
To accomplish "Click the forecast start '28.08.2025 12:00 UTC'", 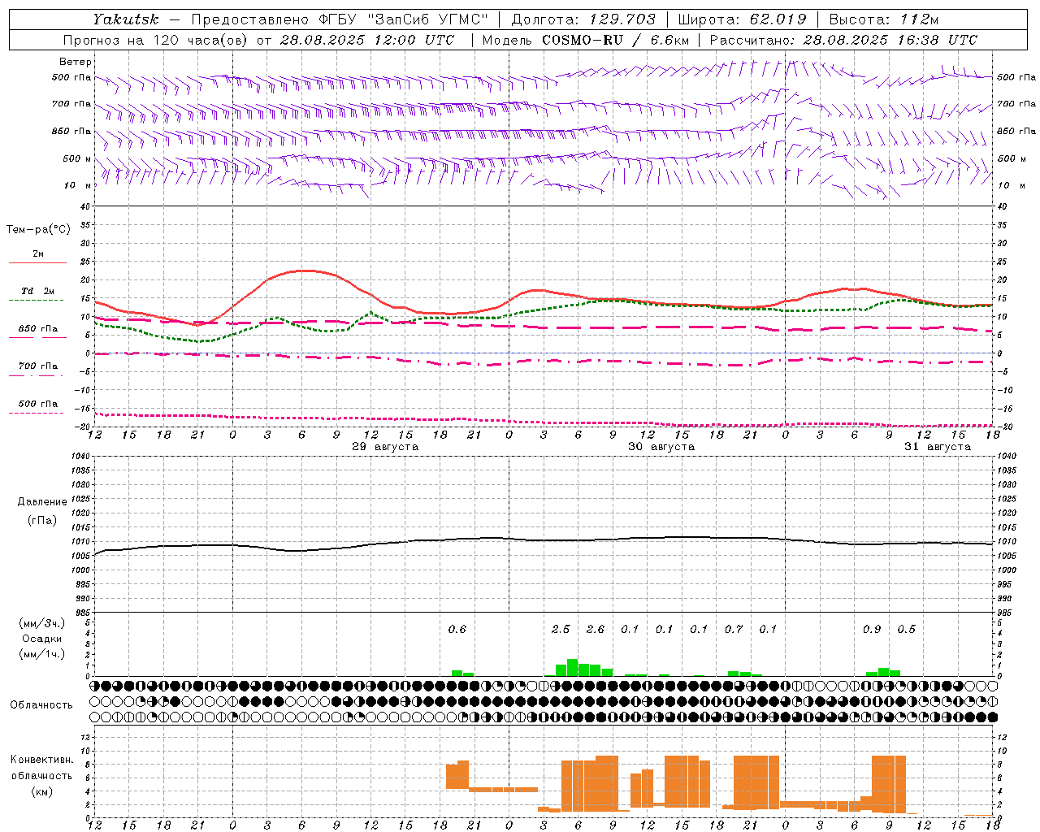I will click(x=367, y=40).
